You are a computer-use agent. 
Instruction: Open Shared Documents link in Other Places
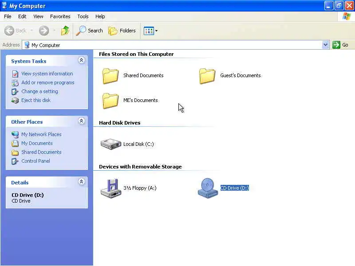pos(41,152)
